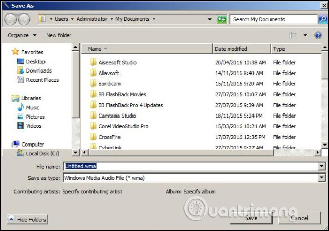The width and height of the screenshot is (329, 231).
Task: Click the Hide Folders button
Action: tap(27, 219)
